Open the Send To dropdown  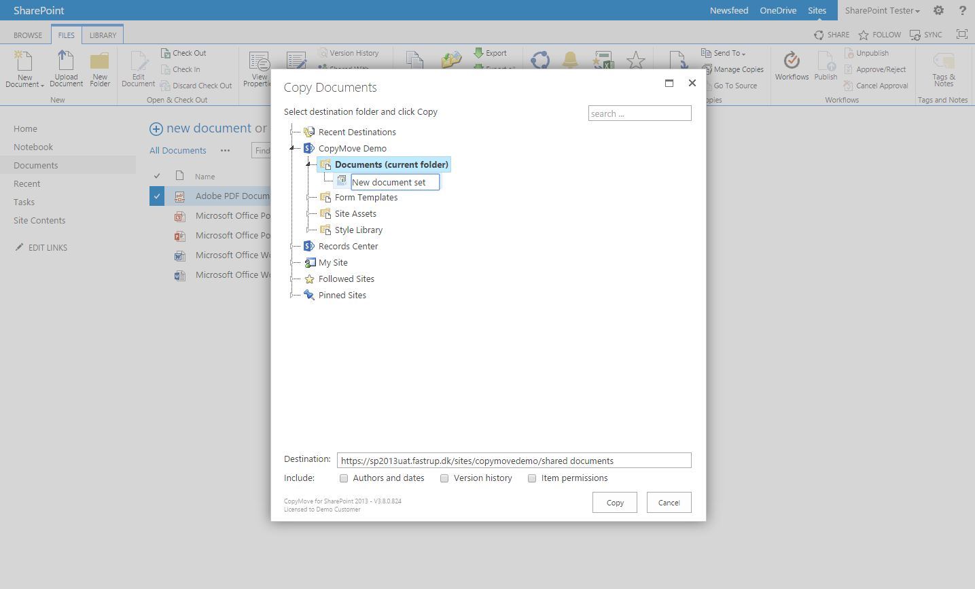pyautogui.click(x=724, y=53)
